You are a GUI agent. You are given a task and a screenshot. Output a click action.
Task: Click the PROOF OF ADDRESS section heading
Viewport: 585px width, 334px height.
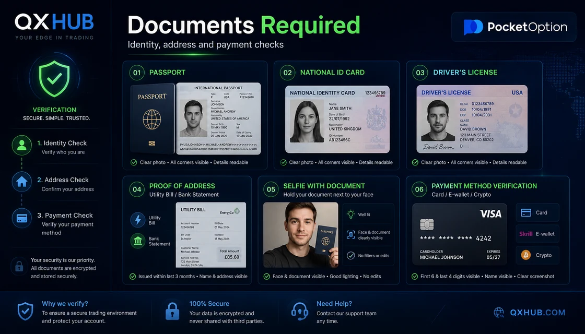pyautogui.click(x=182, y=186)
